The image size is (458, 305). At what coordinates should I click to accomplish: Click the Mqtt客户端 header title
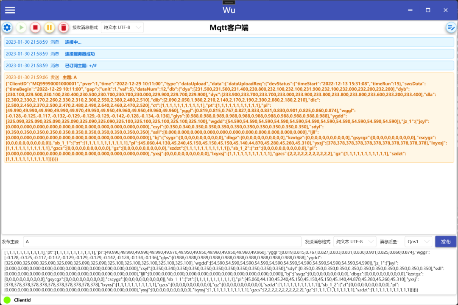click(x=229, y=27)
